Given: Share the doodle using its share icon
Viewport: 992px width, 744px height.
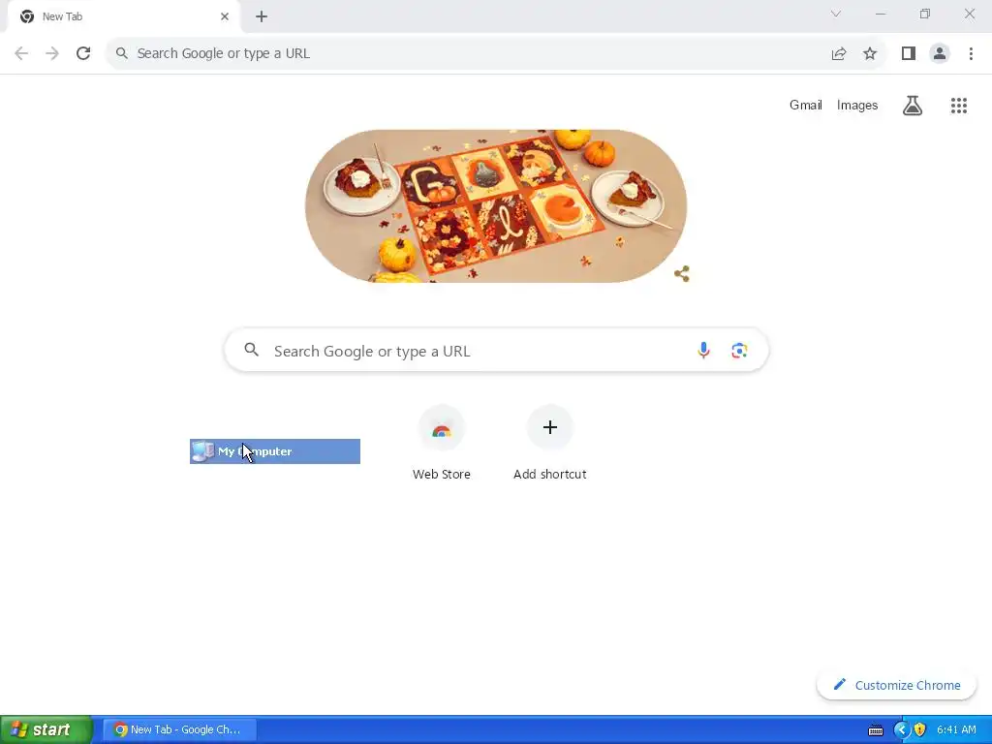Looking at the screenshot, I should [681, 274].
